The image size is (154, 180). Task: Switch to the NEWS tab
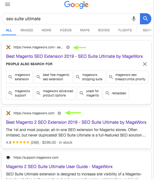tap(46, 30)
